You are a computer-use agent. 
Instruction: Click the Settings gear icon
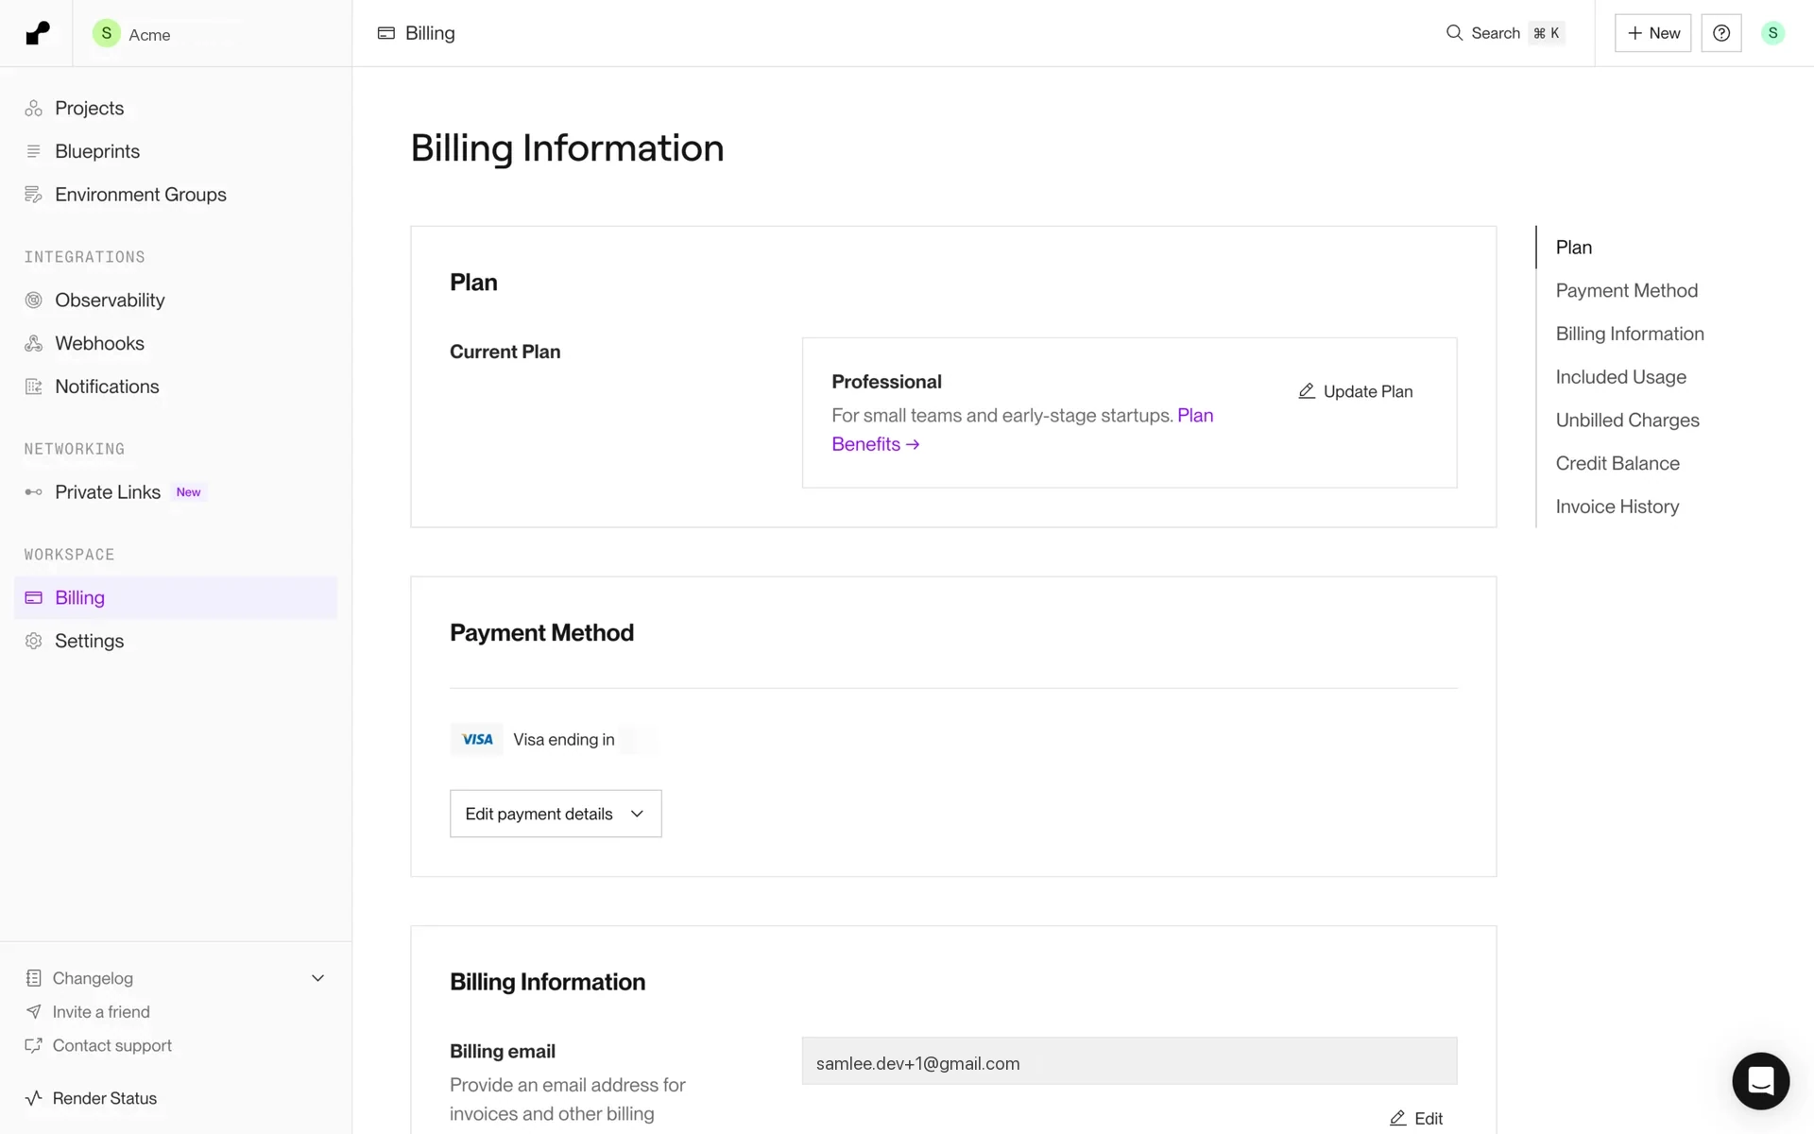point(34,641)
